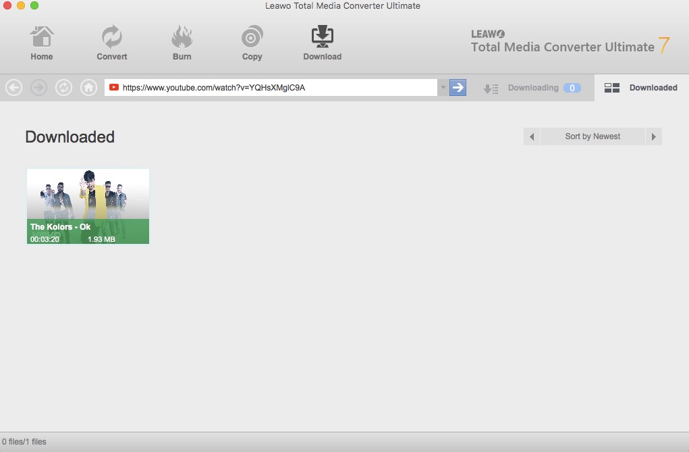Go to browser home page

(88, 88)
